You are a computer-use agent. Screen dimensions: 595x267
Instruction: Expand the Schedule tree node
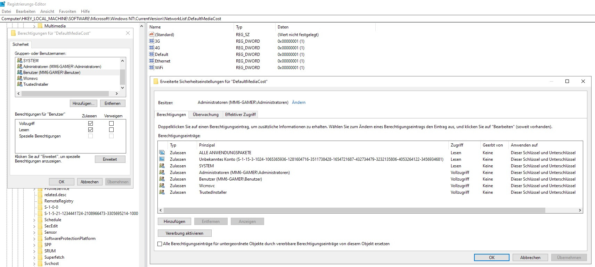pyautogui.click(x=34, y=220)
